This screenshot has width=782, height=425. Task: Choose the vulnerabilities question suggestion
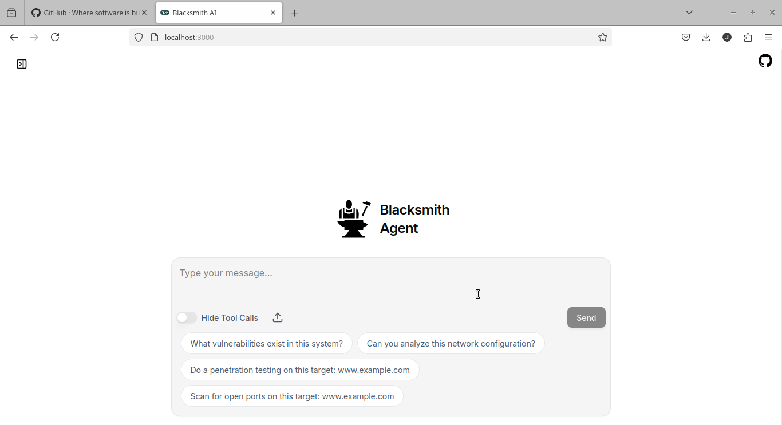click(267, 343)
